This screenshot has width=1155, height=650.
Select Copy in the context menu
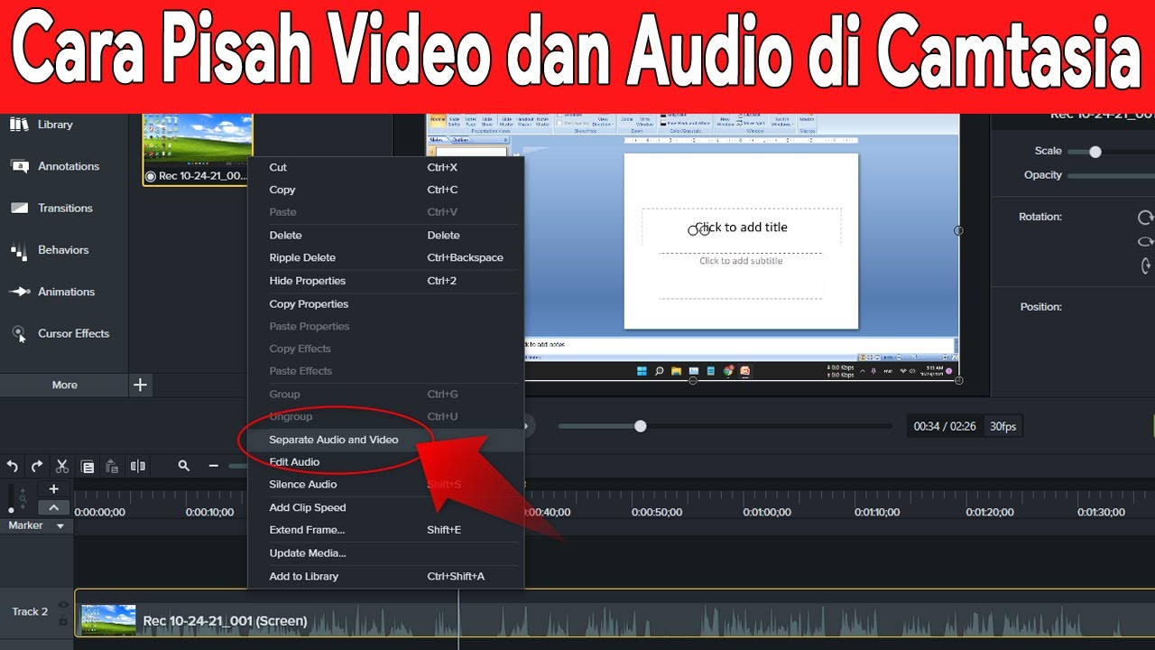point(386,190)
